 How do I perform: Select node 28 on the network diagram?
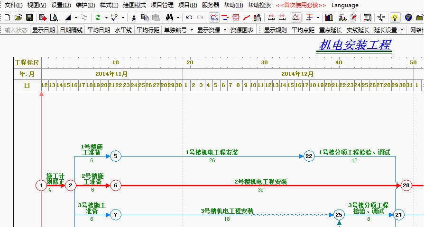[x=406, y=185]
